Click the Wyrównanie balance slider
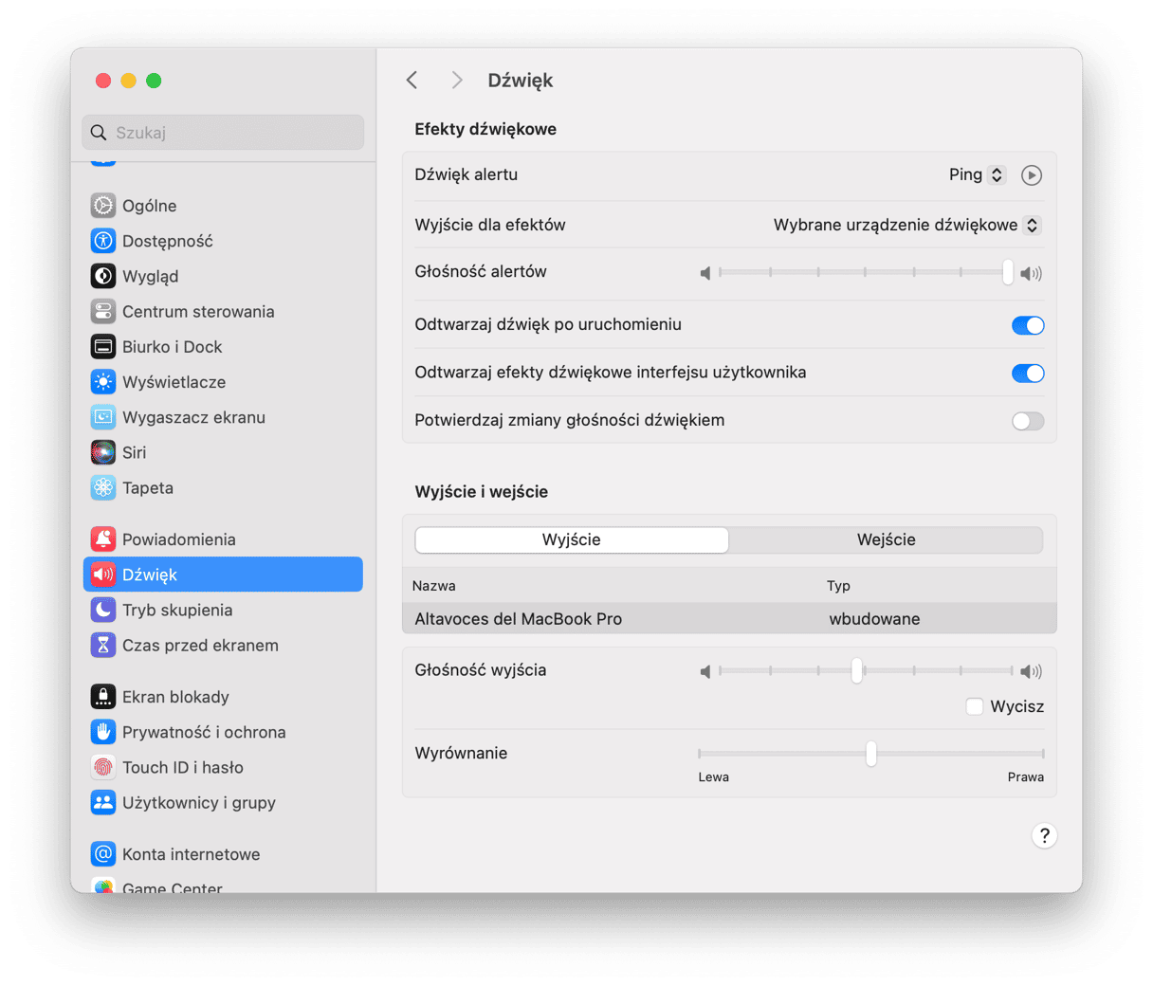 [871, 755]
